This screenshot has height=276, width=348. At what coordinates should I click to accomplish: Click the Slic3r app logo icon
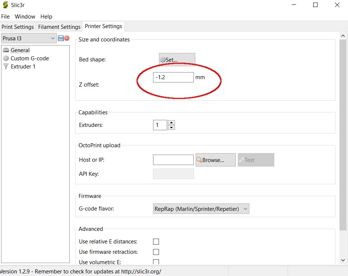[x=5, y=5]
